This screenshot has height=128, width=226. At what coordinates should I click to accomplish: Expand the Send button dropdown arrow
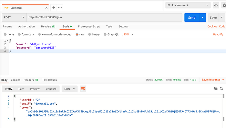coord(202,17)
